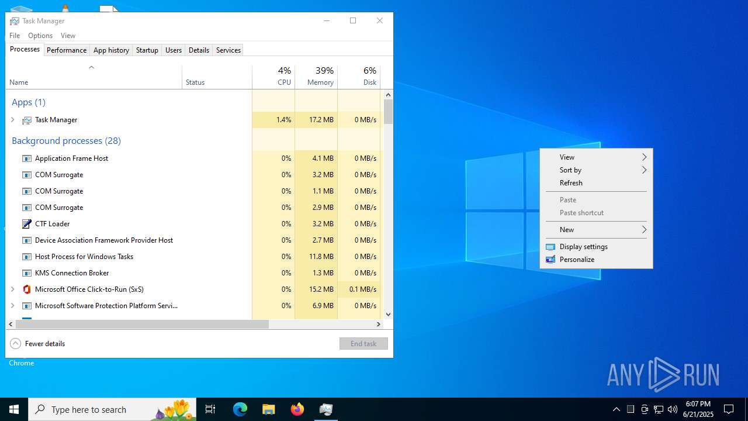Viewport: 748px width, 421px height.
Task: Open the Options menu in Task Manager
Action: 40,36
